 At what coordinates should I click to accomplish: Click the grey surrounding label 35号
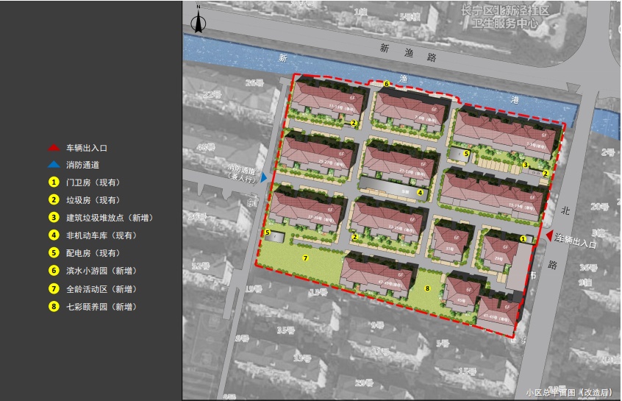tap(285, 330)
